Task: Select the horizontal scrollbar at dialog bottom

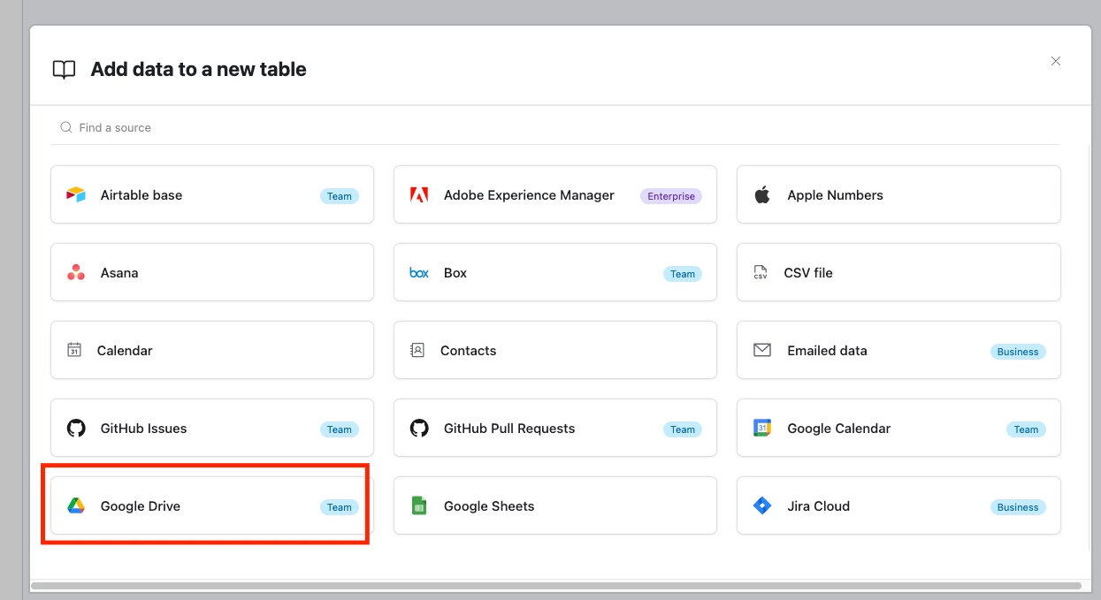Action: [x=555, y=585]
